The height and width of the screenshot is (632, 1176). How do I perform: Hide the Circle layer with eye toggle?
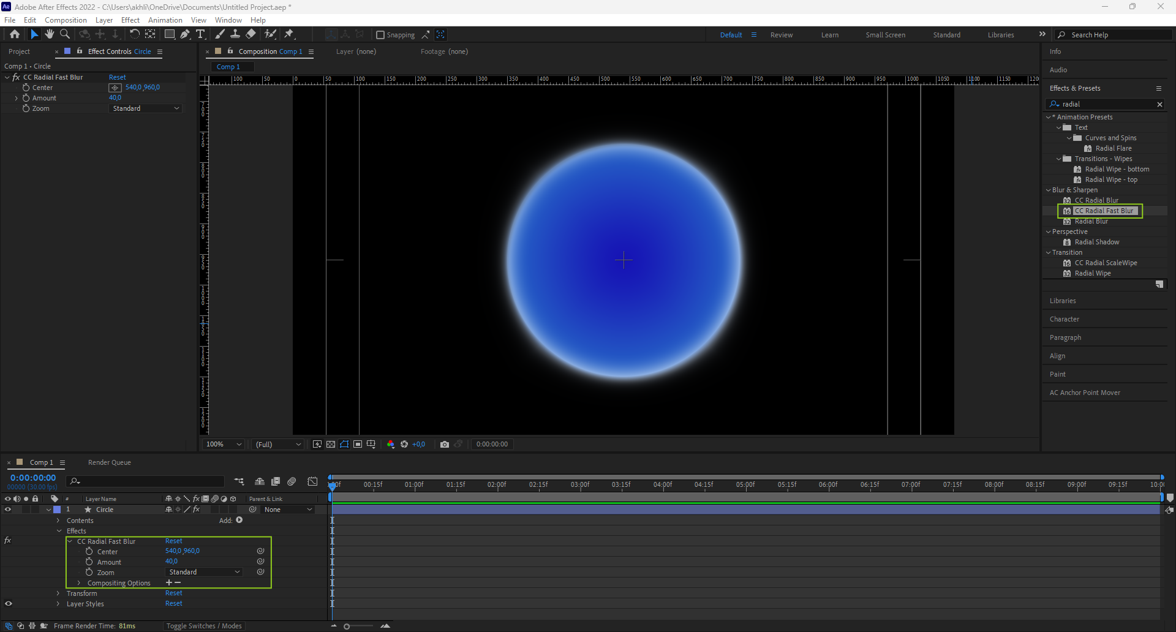[x=8, y=510]
